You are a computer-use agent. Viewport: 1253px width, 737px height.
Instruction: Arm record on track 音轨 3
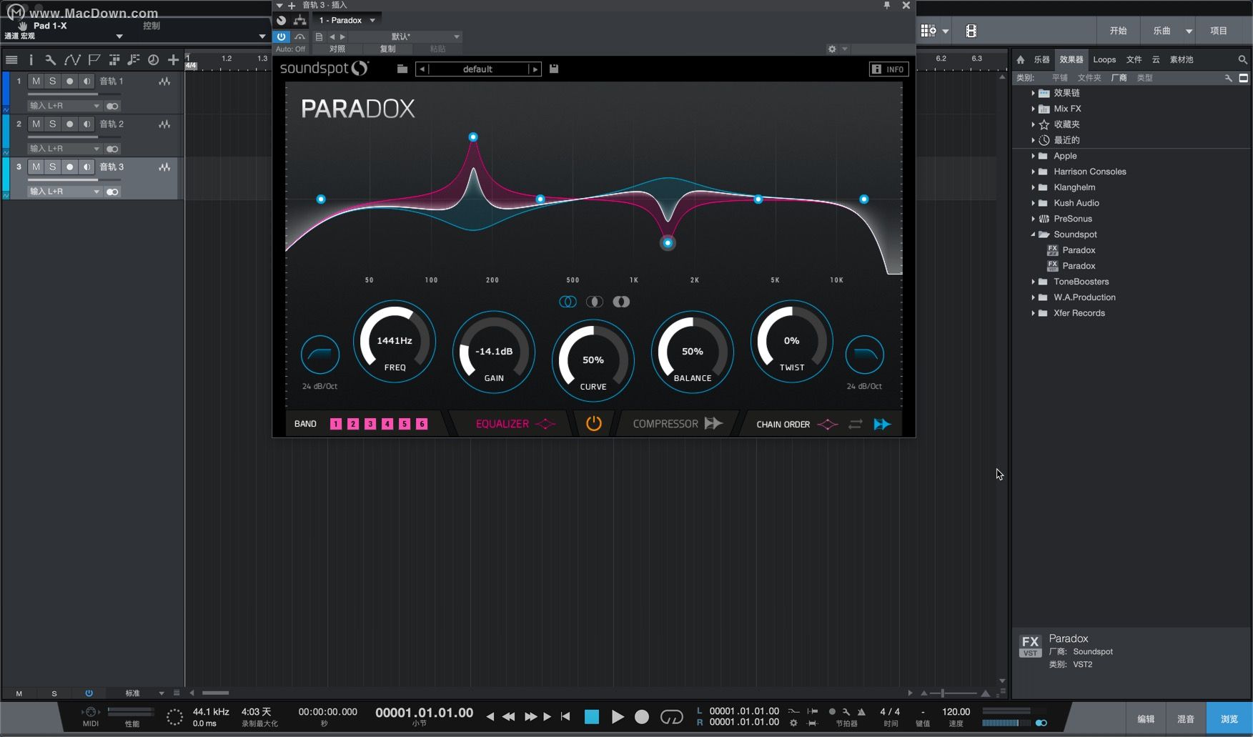pyautogui.click(x=69, y=167)
